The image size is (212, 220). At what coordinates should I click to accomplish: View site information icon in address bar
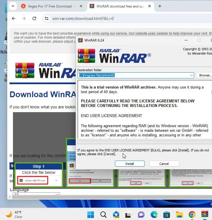click(47, 18)
